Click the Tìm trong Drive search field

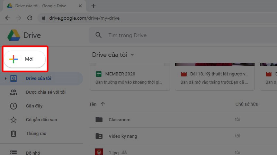tap(173, 35)
